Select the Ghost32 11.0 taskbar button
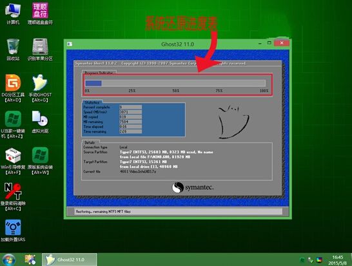352x266 pixels. coord(70,260)
